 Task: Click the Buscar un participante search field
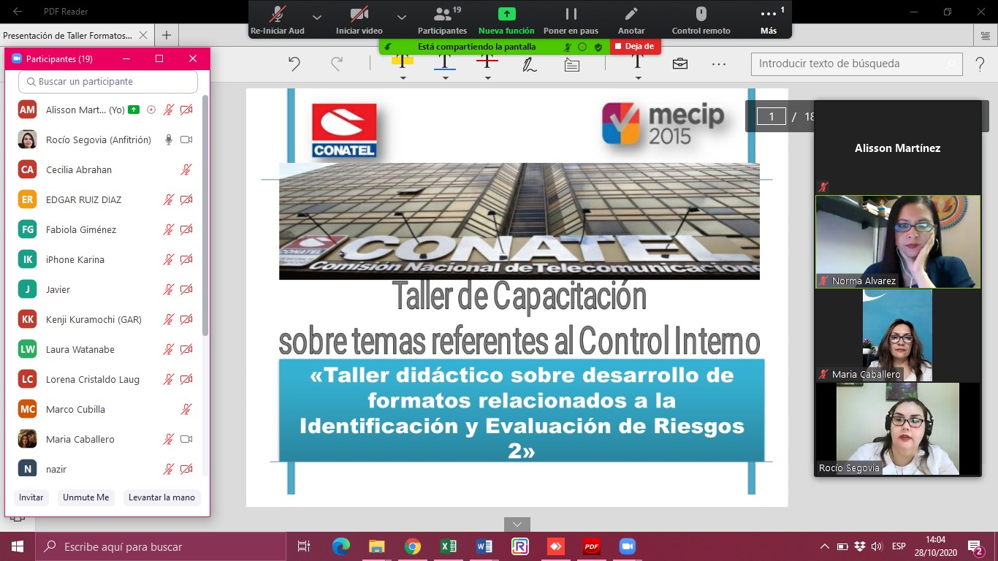[x=108, y=82]
